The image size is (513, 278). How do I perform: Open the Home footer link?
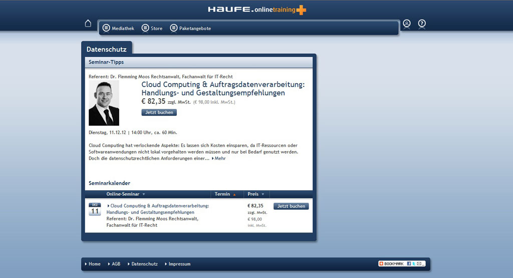coord(93,264)
